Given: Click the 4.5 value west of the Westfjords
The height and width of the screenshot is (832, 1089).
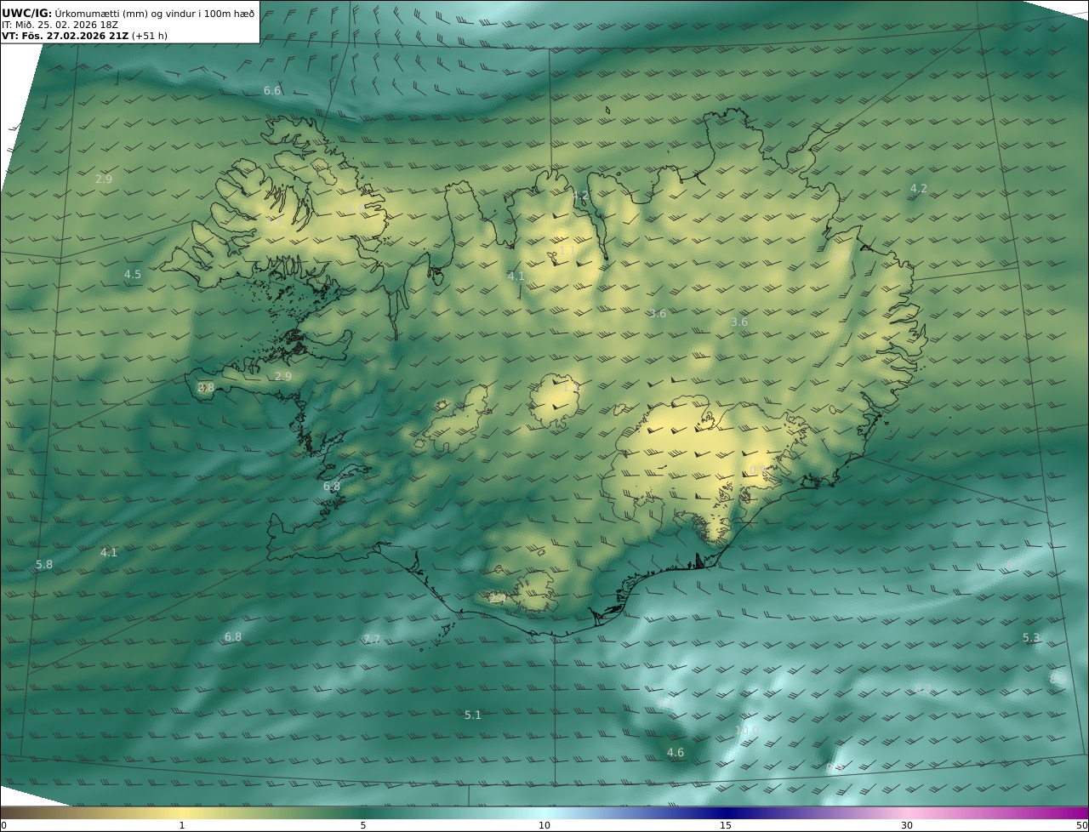Looking at the screenshot, I should click(133, 274).
